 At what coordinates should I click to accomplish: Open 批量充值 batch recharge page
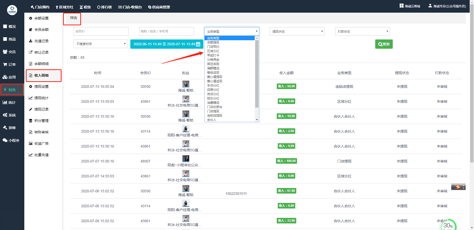[42, 155]
